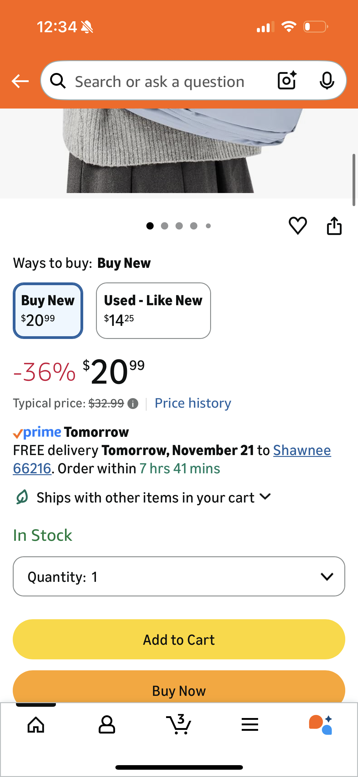This screenshot has width=358, height=777.
Task: Select the Buy New option
Action: [48, 310]
